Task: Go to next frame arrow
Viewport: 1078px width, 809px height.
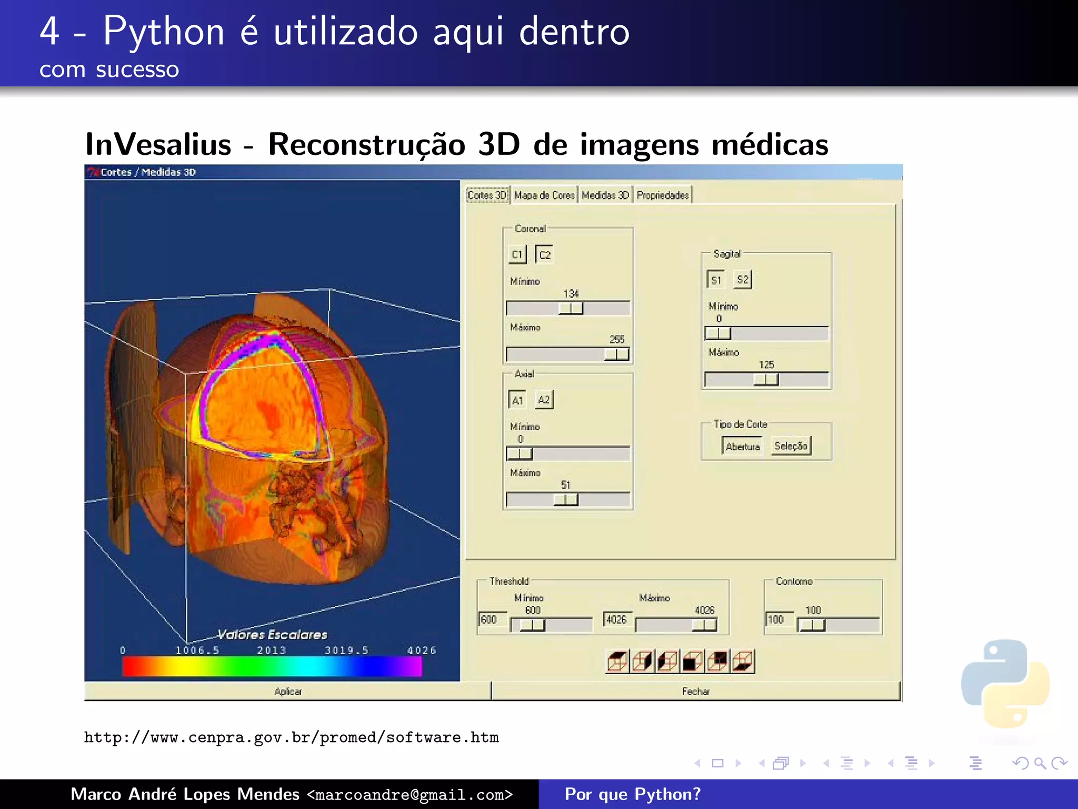Action: (803, 763)
